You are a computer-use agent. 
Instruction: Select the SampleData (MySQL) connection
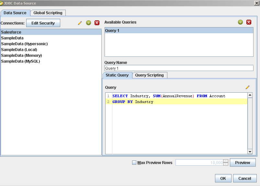[x=21, y=61]
